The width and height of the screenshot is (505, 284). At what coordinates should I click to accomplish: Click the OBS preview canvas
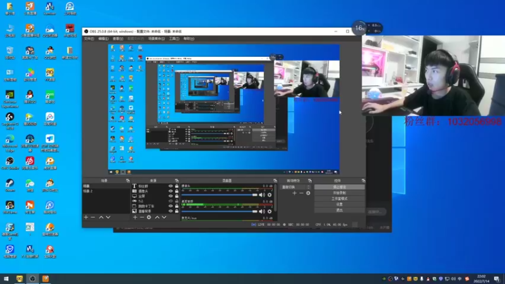pos(223,109)
